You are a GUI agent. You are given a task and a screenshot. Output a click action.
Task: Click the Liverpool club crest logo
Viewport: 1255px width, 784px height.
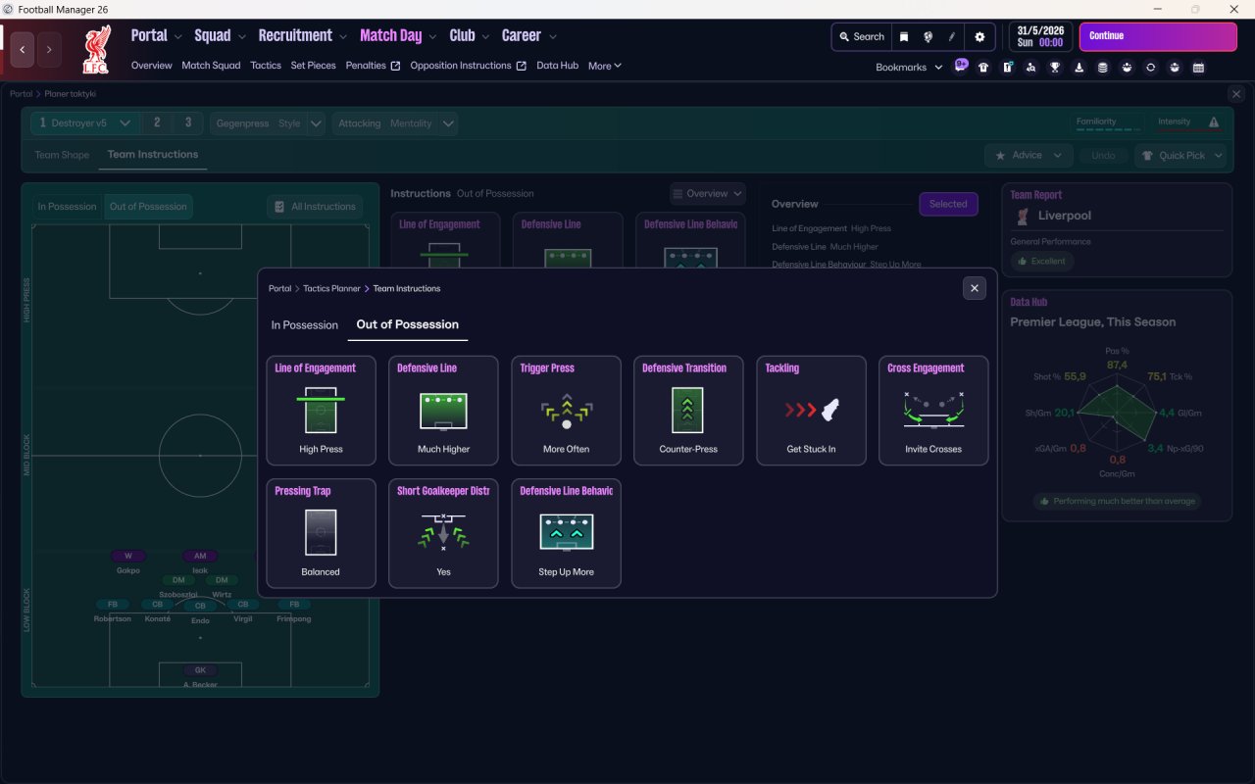pyautogui.click(x=96, y=49)
